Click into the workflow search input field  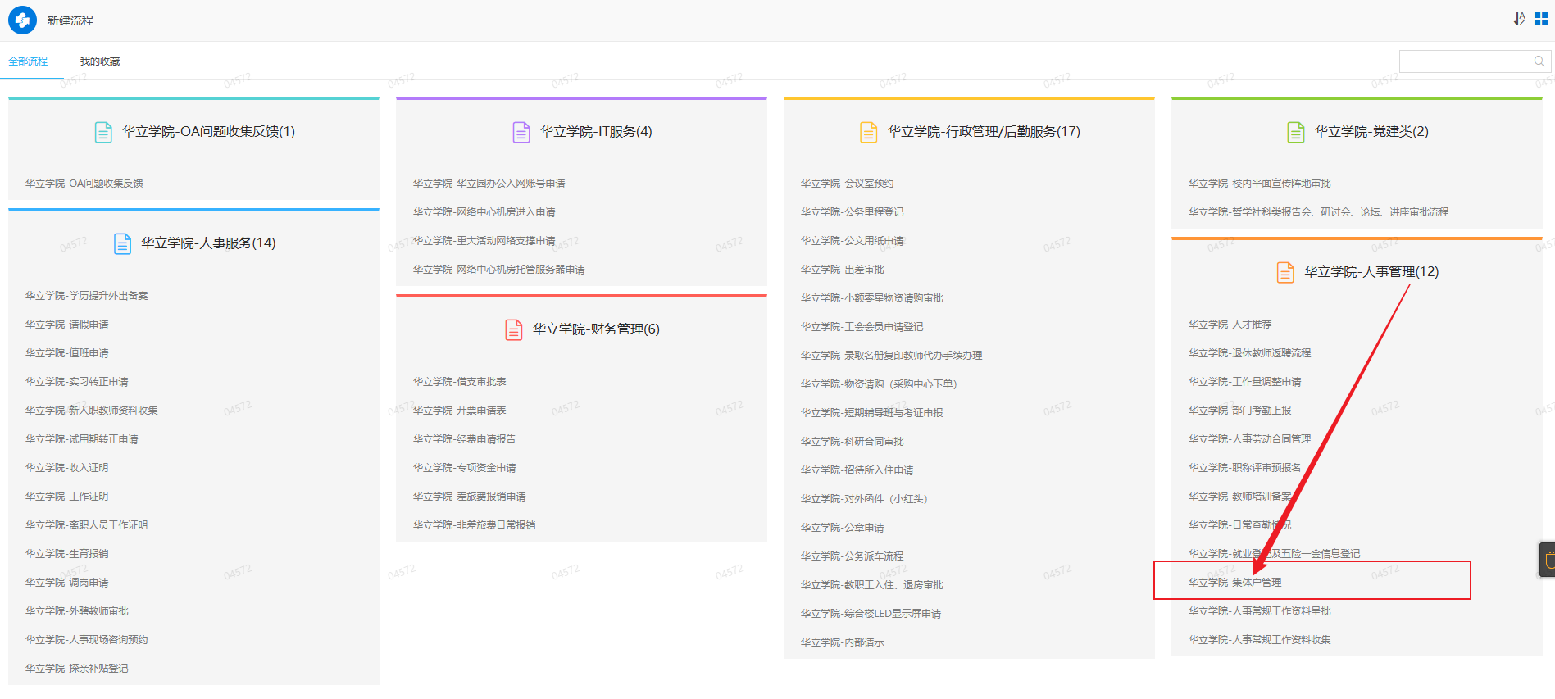1464,61
